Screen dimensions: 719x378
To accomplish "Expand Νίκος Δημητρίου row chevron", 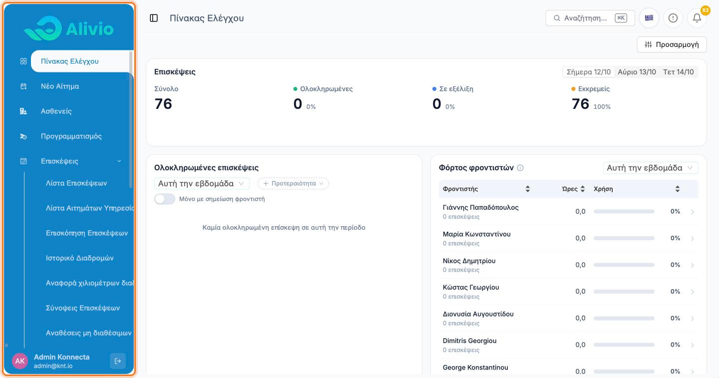I will [693, 265].
